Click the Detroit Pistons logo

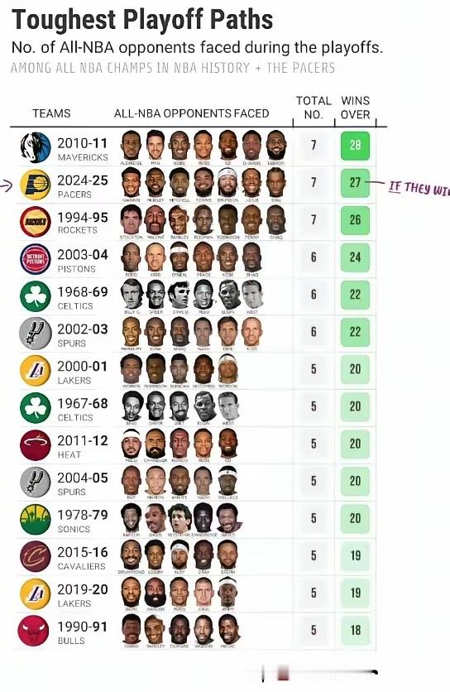pyautogui.click(x=36, y=259)
